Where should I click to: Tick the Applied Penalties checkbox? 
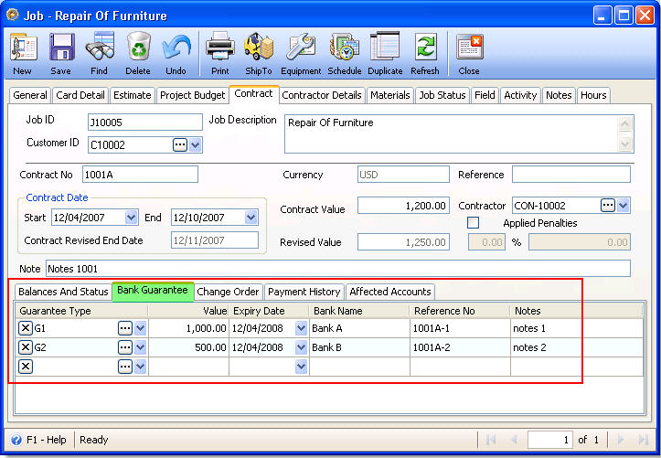473,222
